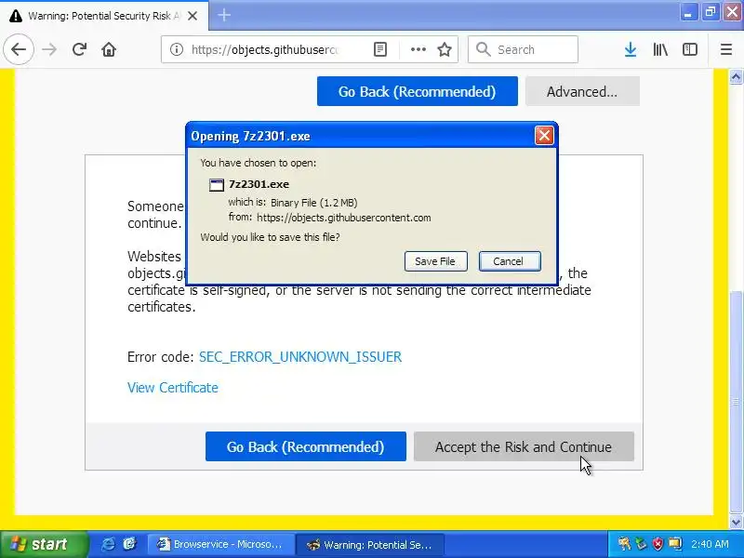This screenshot has width=744, height=558.
Task: Click the browser Back arrow button
Action: [x=19, y=49]
